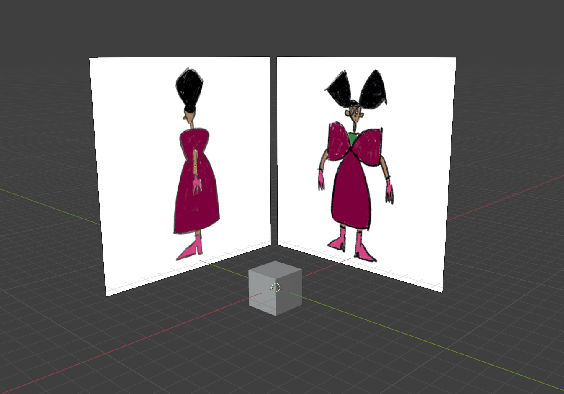
Task: Select the front-view character reference image
Action: 366,174
